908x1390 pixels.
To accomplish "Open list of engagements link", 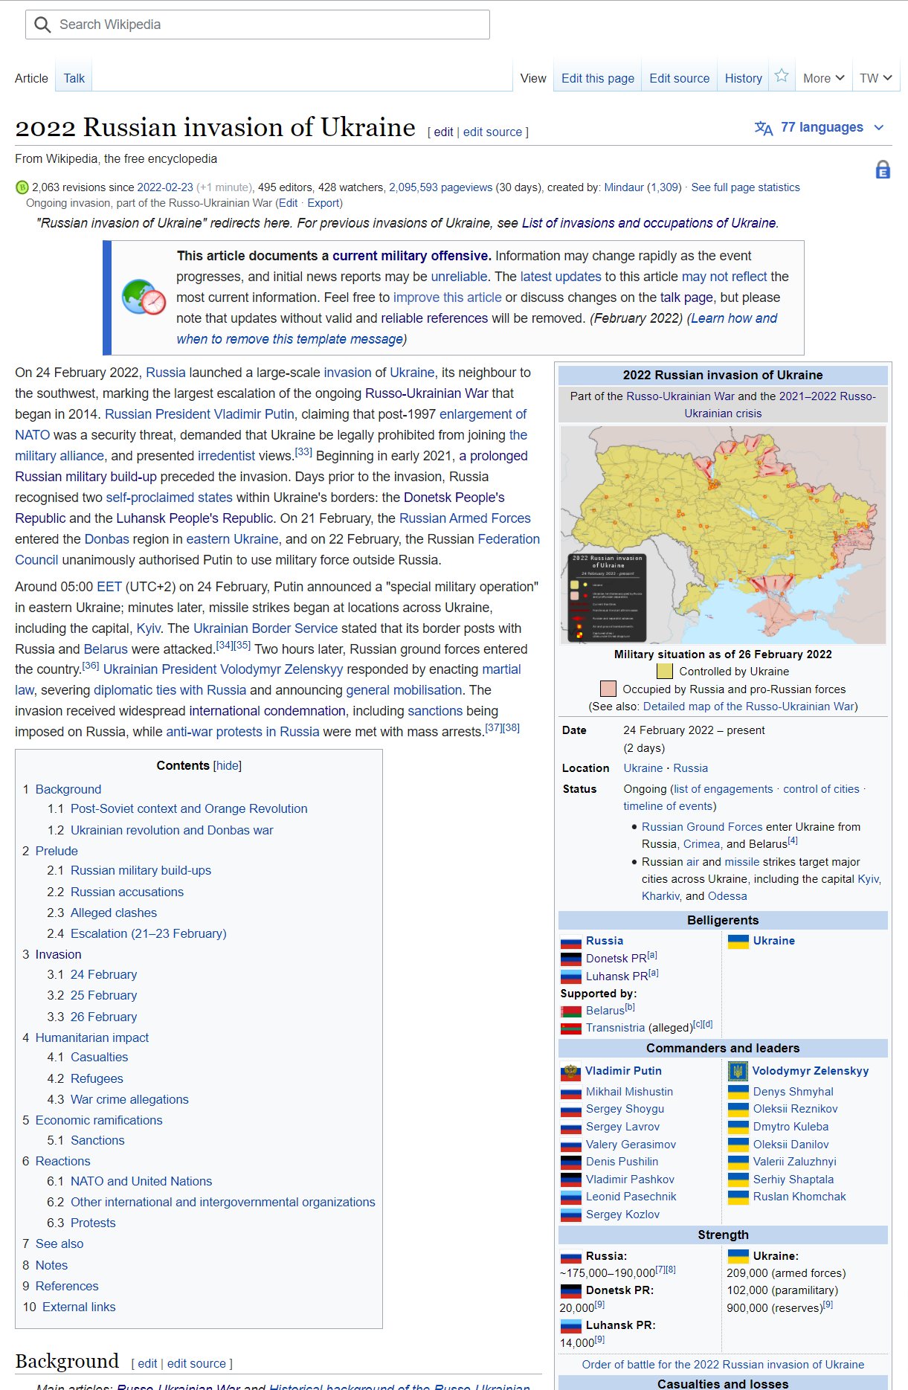I will 724,789.
